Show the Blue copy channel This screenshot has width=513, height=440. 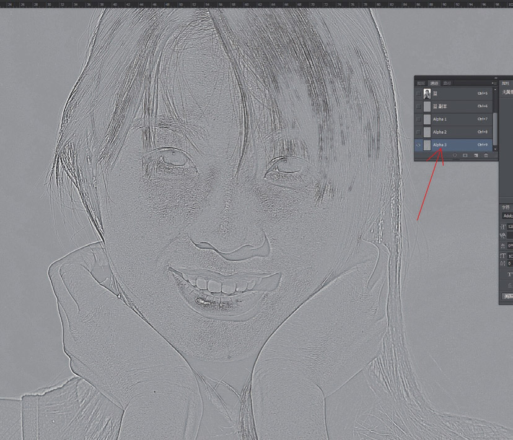pyautogui.click(x=419, y=106)
